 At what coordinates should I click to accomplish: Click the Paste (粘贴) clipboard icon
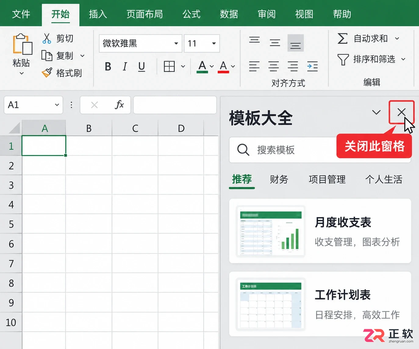(22, 45)
